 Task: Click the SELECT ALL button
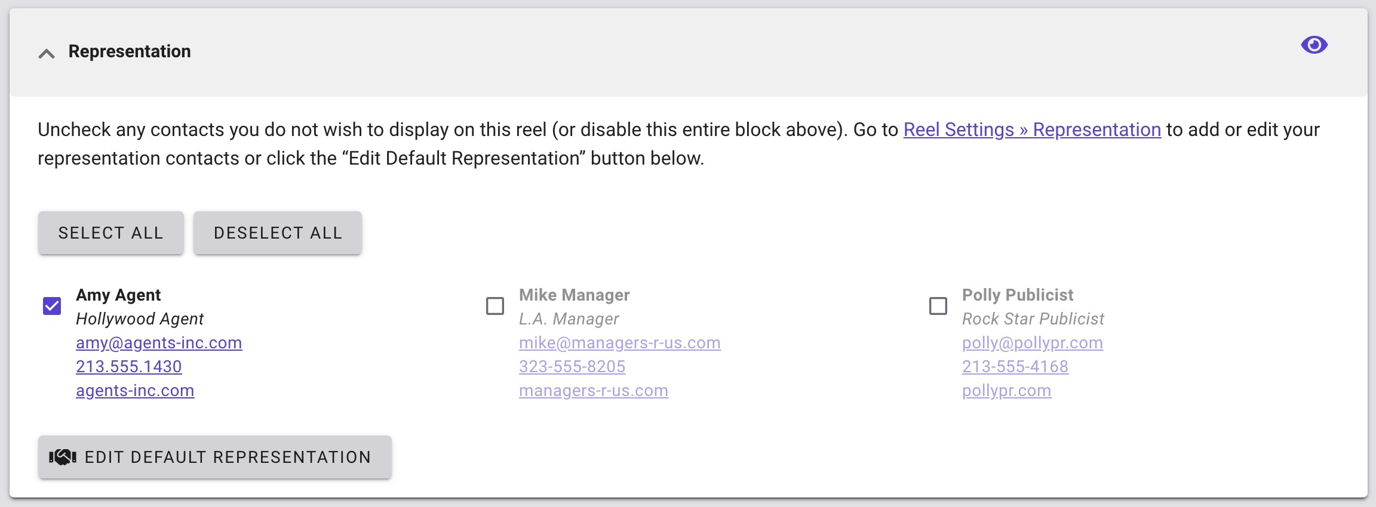click(x=111, y=233)
